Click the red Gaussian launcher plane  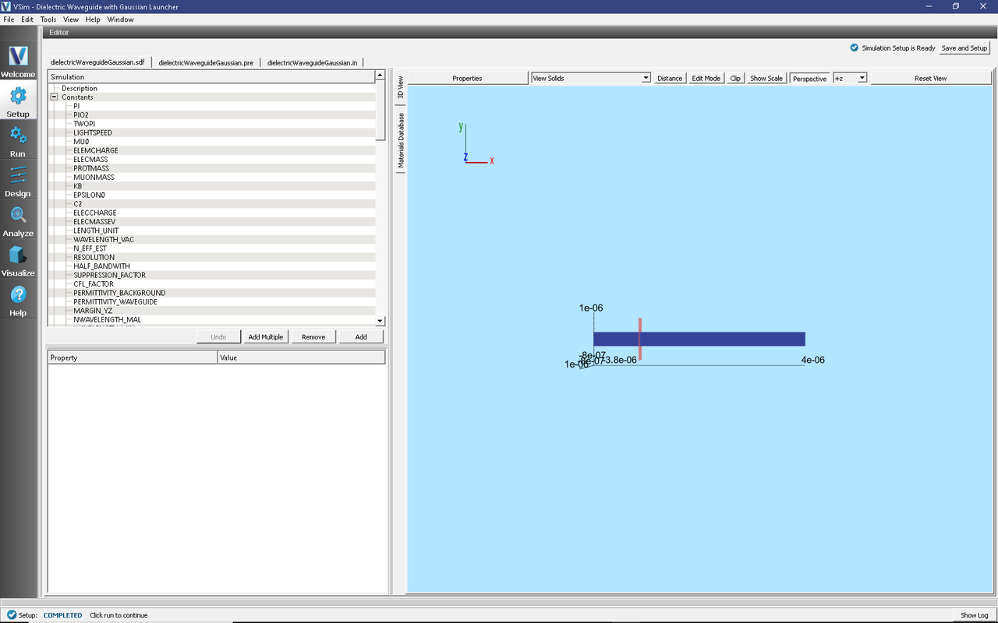639,339
